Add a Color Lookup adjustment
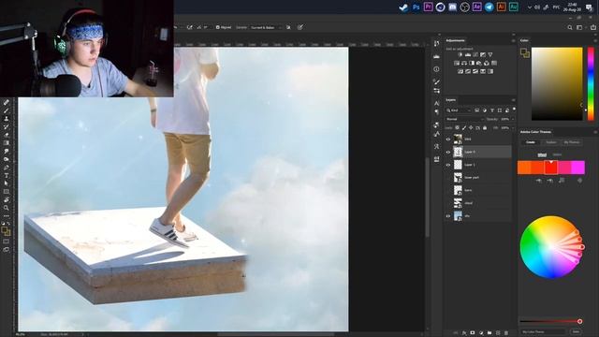The image size is (599, 337). [494, 63]
